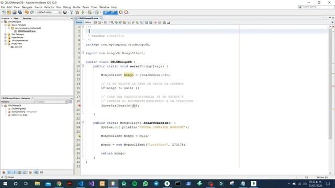Close the CRUDMongoDB.java editor tab
Viewport: 335px width, 188px height.
[101, 18]
